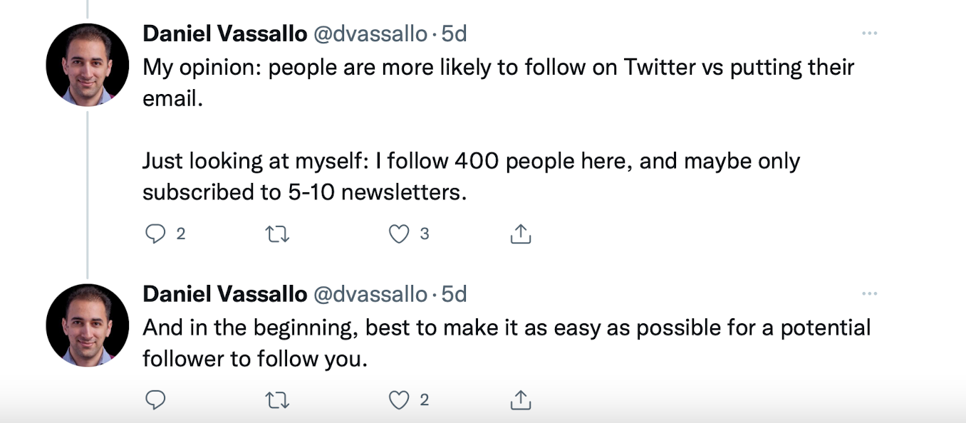Screen dimensions: 966x423
Task: Click Daniel Vassallo name on first tweet
Action: click(x=224, y=33)
